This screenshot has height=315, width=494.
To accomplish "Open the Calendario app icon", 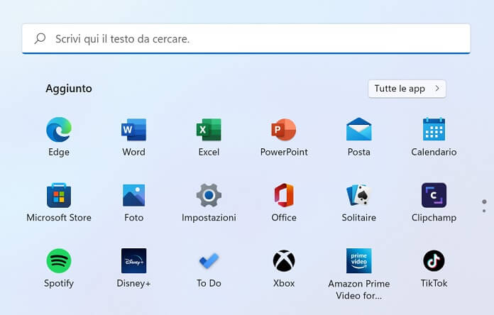I will tap(434, 129).
